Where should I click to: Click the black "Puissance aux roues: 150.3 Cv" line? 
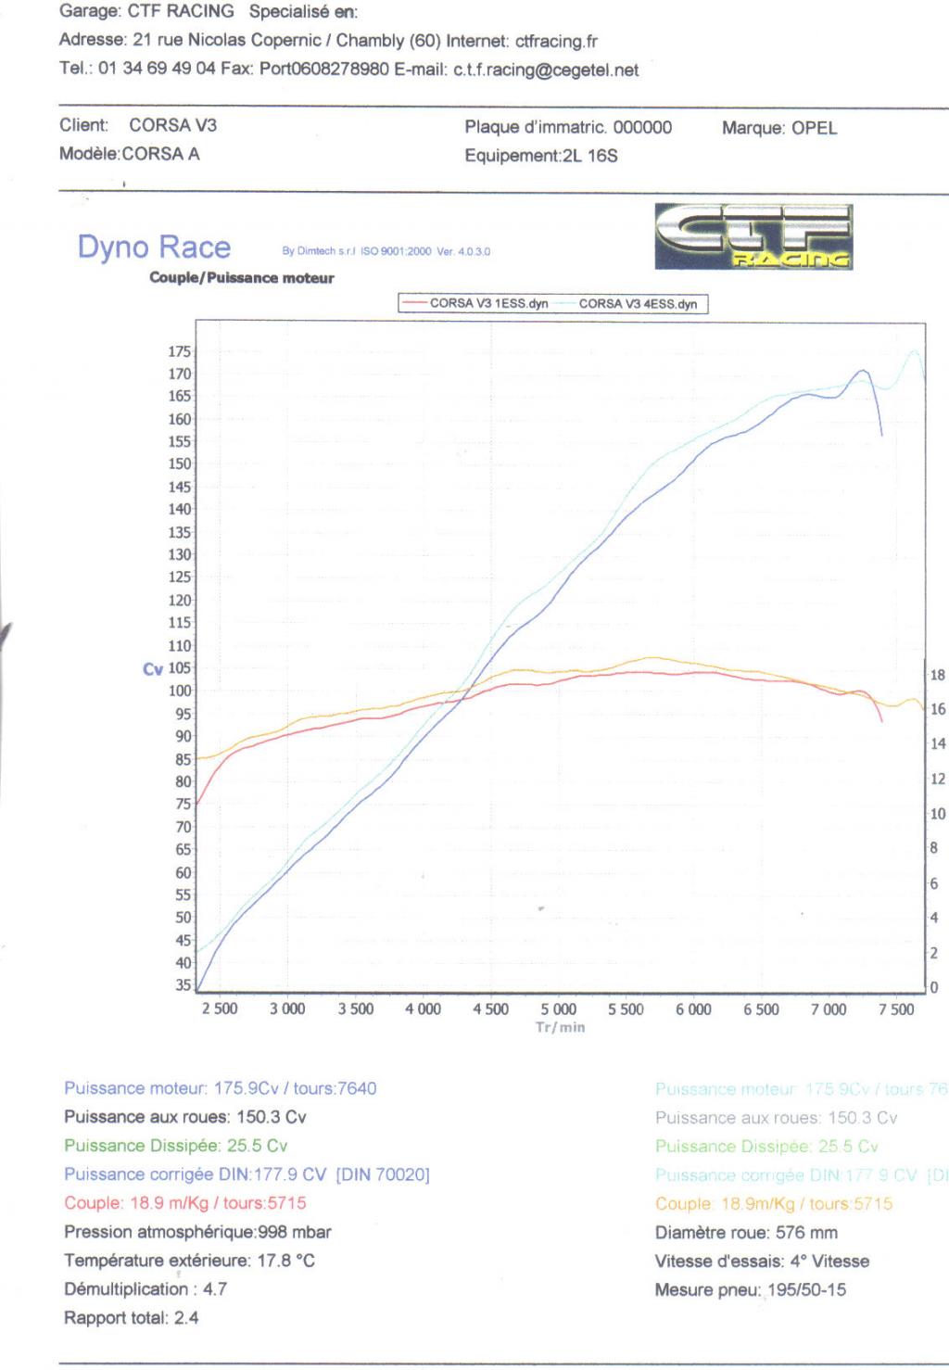pos(185,1117)
